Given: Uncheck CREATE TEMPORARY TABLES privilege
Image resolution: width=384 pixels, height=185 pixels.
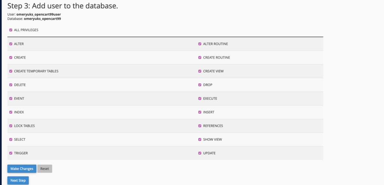Looking at the screenshot, I should (11, 71).
